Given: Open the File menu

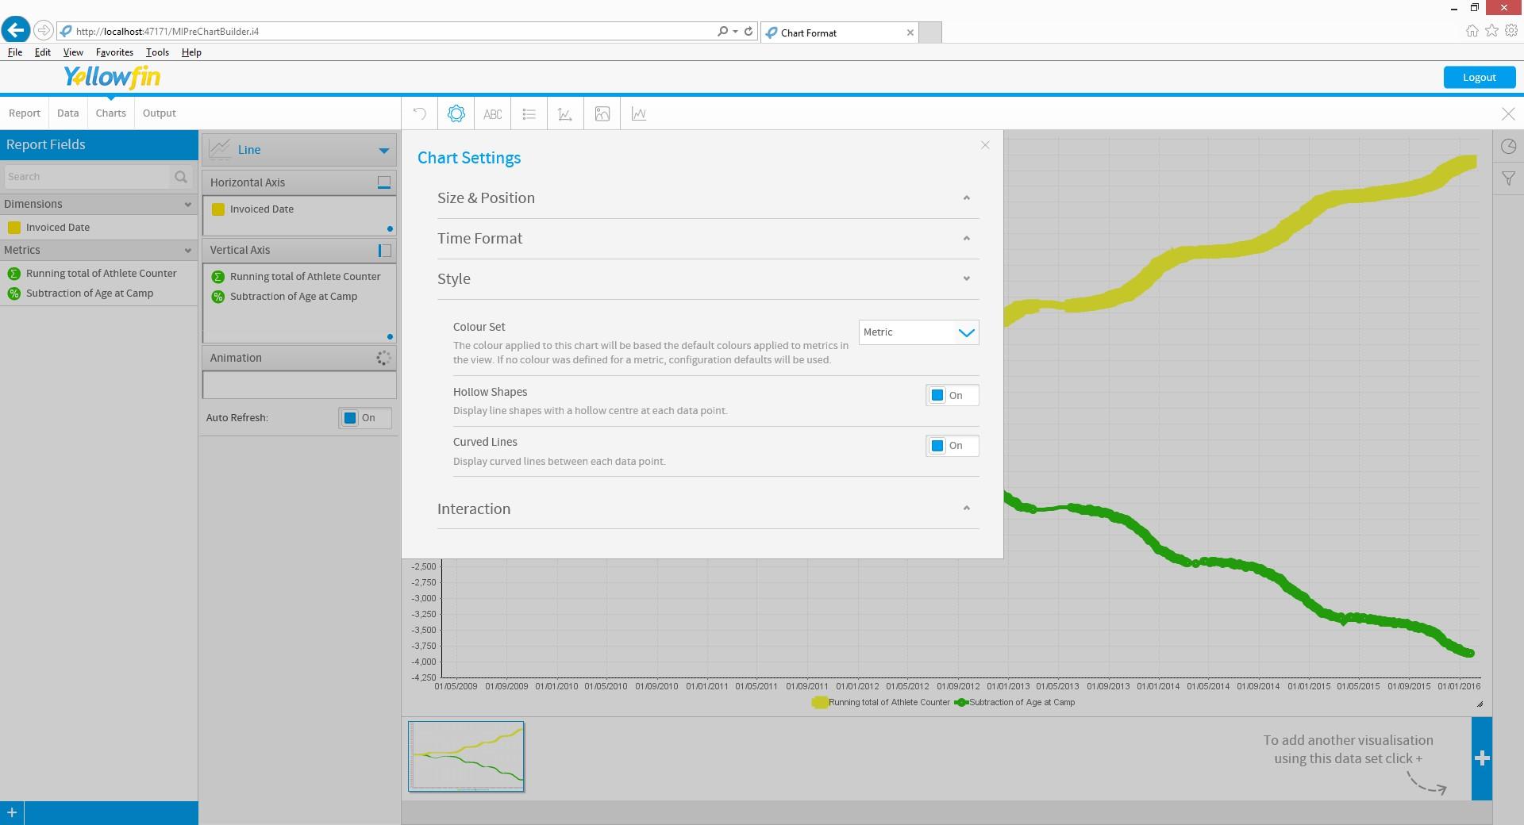Looking at the screenshot, I should click(x=15, y=52).
